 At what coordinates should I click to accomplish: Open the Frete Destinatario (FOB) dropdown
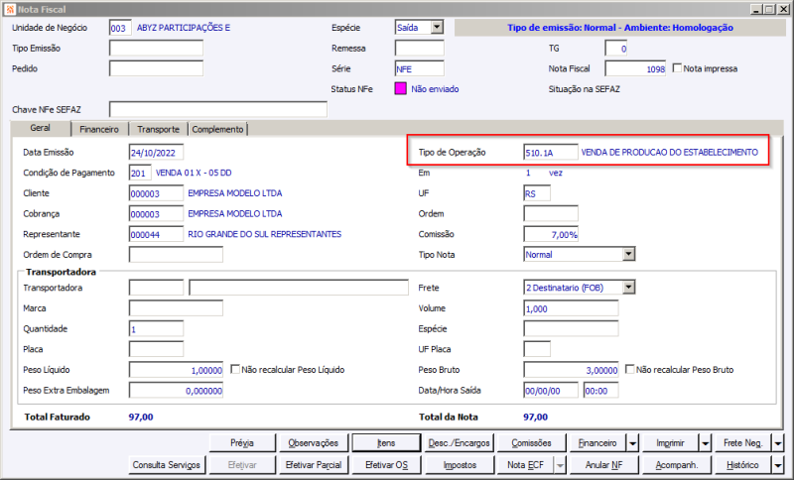point(628,288)
